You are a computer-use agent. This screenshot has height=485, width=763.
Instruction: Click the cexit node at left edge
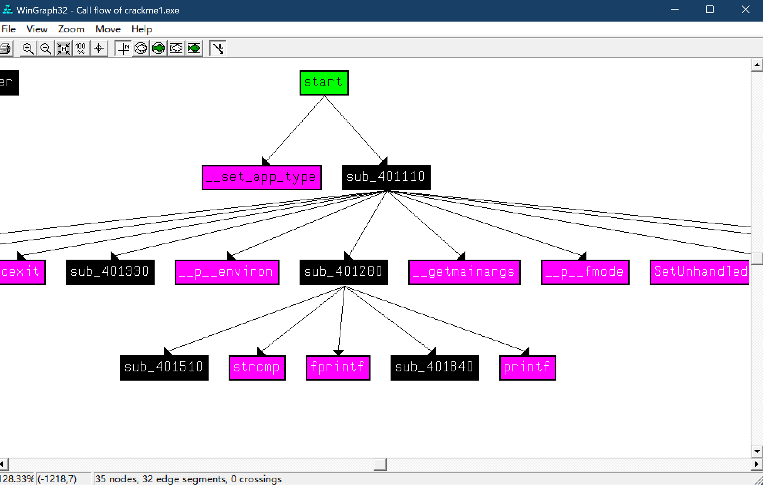(x=22, y=272)
